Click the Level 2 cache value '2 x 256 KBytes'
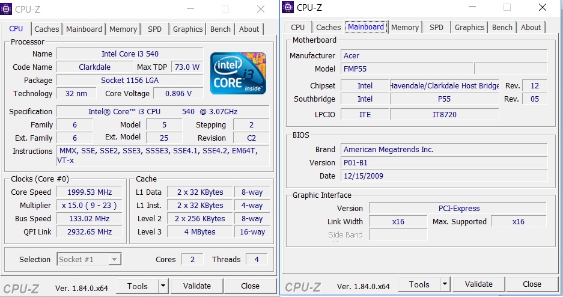The height and width of the screenshot is (297, 563). tap(200, 219)
